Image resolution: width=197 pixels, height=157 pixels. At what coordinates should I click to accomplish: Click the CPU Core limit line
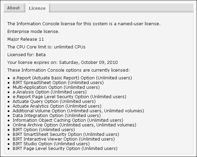point(46,47)
